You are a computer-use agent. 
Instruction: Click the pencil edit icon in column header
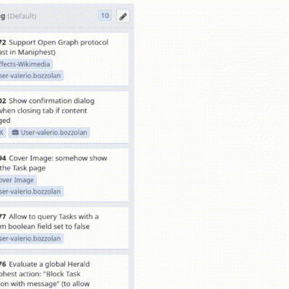123,17
